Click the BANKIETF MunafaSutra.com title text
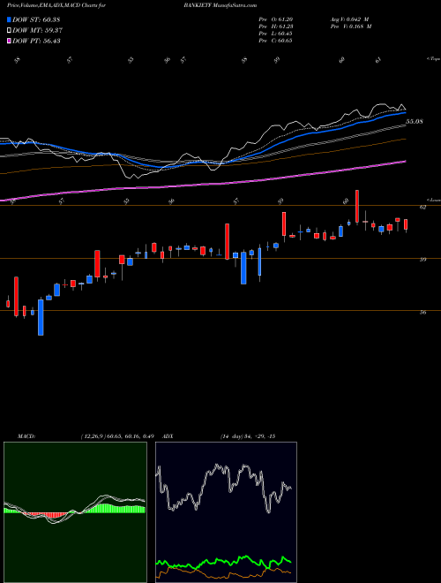 pyautogui.click(x=220, y=5)
